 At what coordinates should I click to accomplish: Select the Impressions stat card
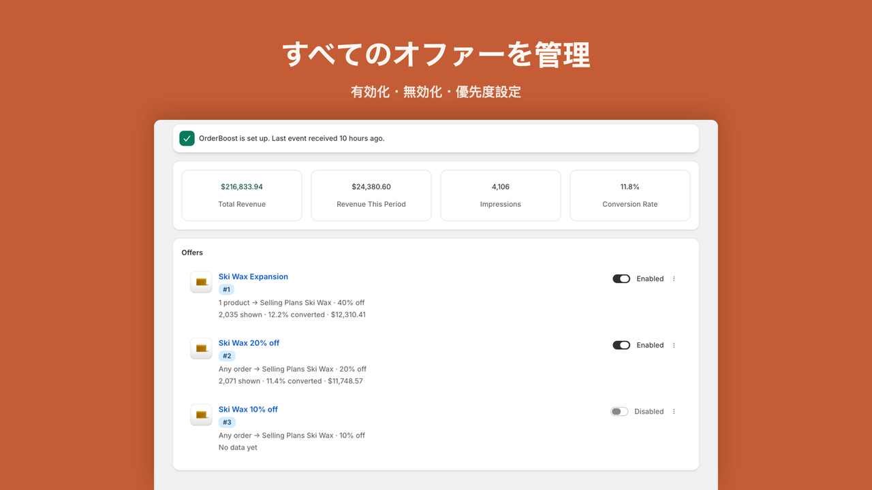pyautogui.click(x=501, y=195)
